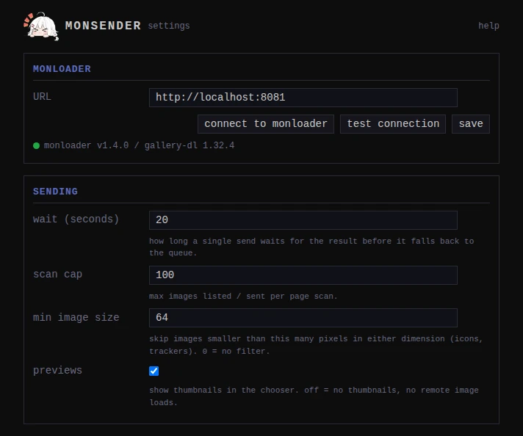Image resolution: width=523 pixels, height=436 pixels.
Task: Click the 'min image size' label
Action: coord(76,317)
